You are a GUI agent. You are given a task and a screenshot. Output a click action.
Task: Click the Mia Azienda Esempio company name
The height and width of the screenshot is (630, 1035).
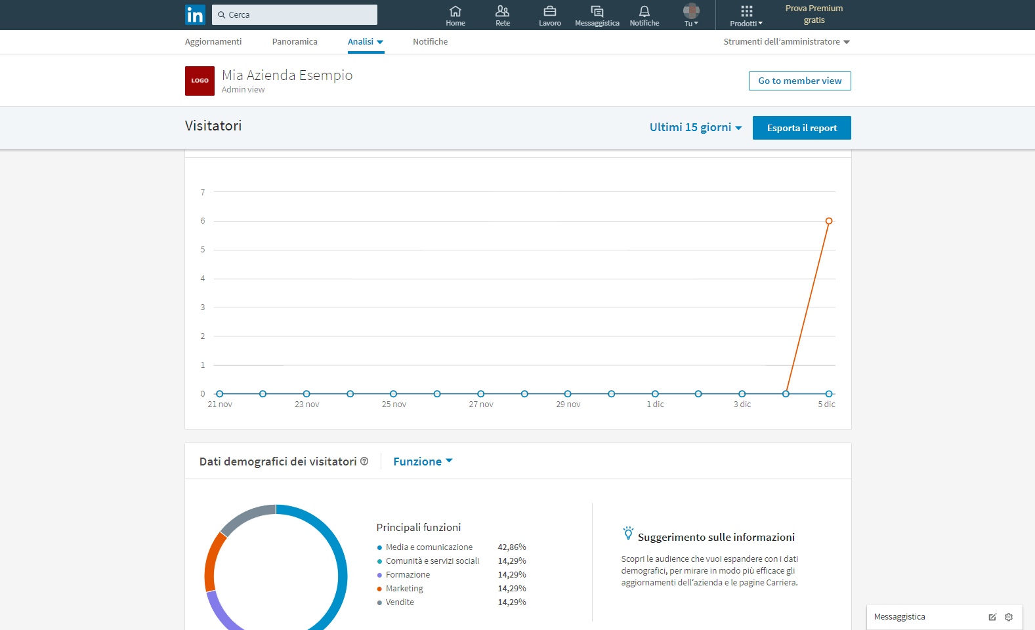pyautogui.click(x=287, y=75)
